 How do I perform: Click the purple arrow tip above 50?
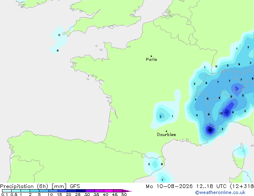point(127,191)
